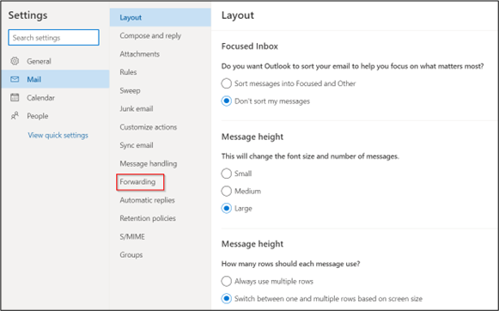Viewport: 499px width, 311px height.
Task: Choose Large message height
Action: point(226,209)
